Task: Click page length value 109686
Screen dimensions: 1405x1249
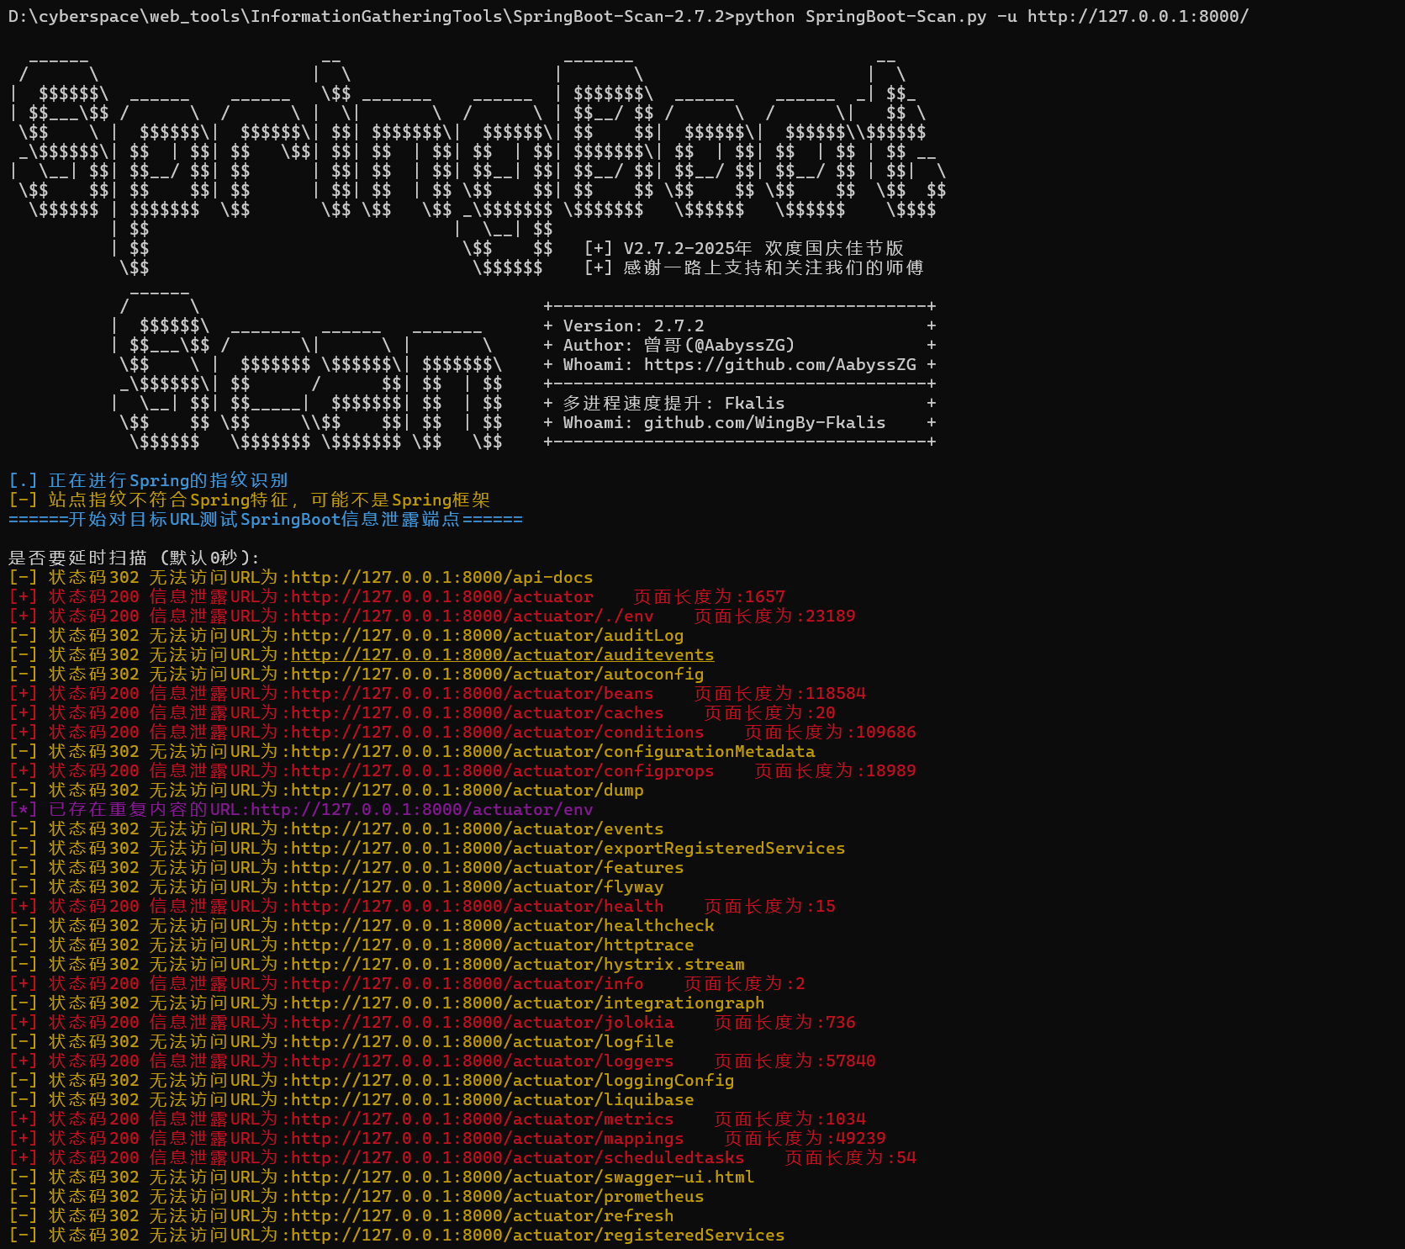Action: click(x=886, y=732)
